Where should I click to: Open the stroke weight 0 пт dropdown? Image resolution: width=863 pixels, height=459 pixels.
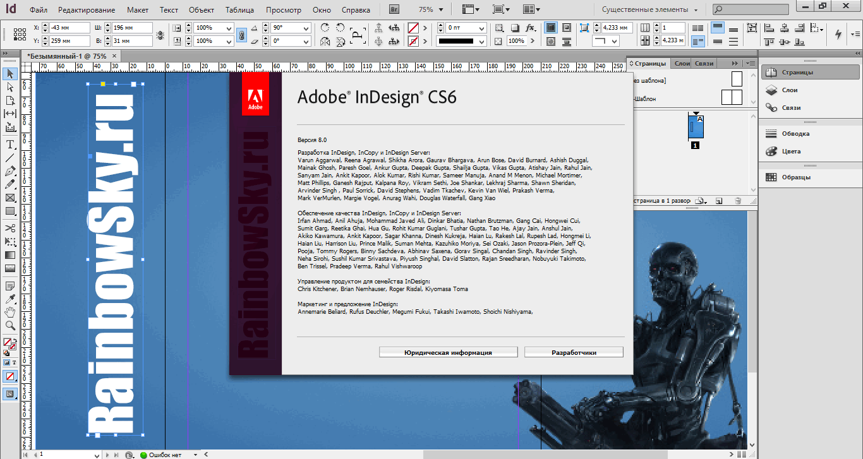pos(482,28)
